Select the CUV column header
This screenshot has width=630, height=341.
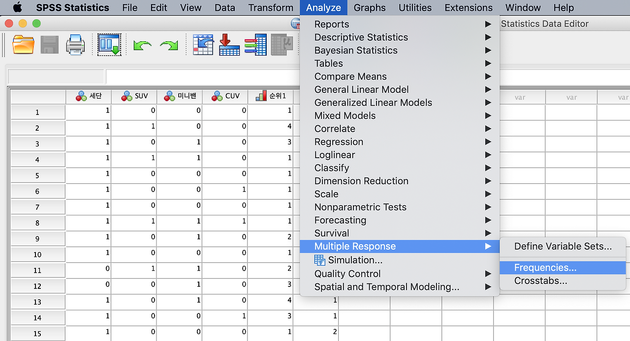[224, 97]
